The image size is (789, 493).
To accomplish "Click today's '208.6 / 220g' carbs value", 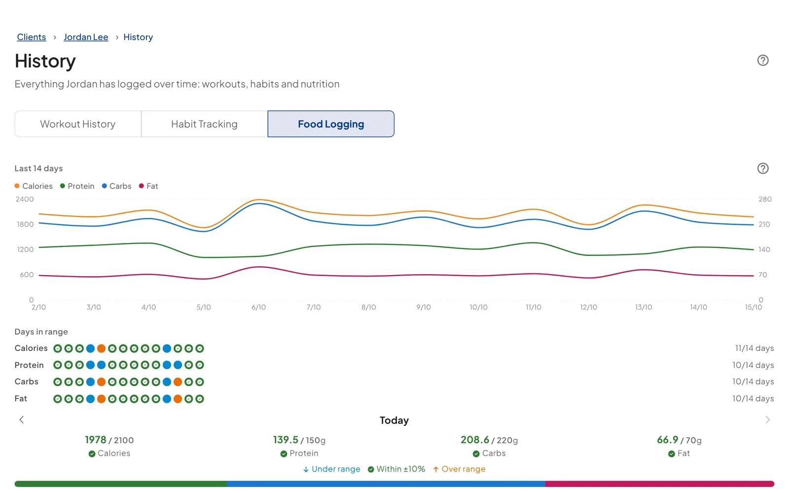I will 489,440.
